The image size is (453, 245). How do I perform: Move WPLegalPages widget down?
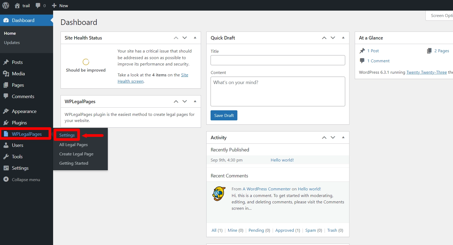pos(185,101)
